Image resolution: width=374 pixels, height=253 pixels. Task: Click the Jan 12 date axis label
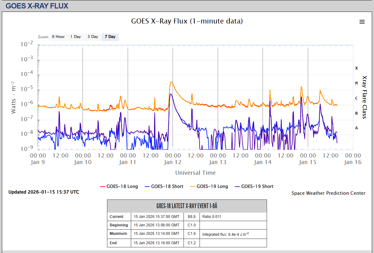tap(173, 162)
